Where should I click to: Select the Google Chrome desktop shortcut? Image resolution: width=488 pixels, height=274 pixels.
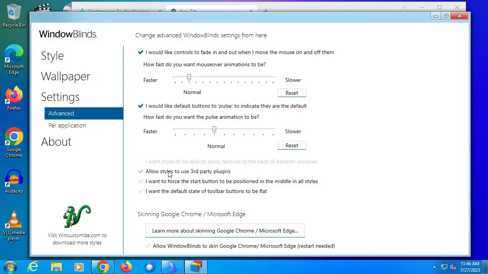pyautogui.click(x=14, y=142)
